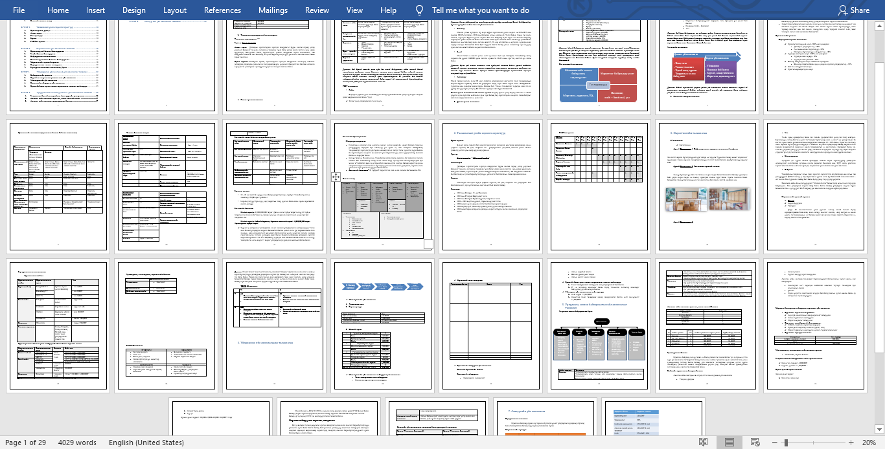885x449 pixels.
Task: Open the Help tab
Action: tap(388, 10)
